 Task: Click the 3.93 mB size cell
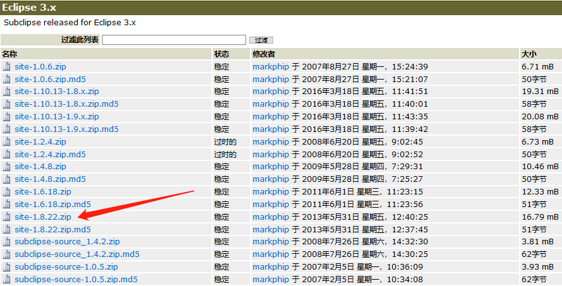[537, 266]
